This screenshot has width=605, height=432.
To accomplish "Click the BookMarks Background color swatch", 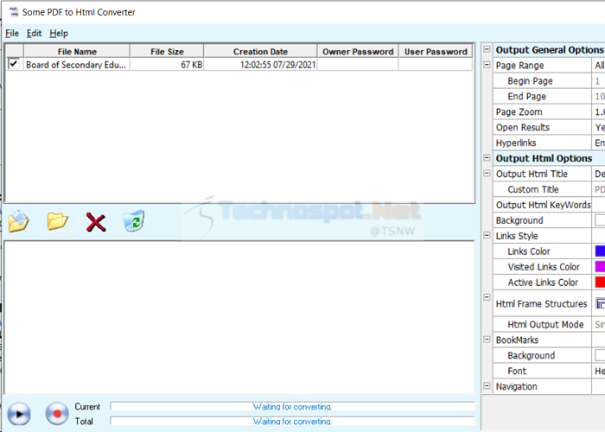I will click(x=600, y=355).
